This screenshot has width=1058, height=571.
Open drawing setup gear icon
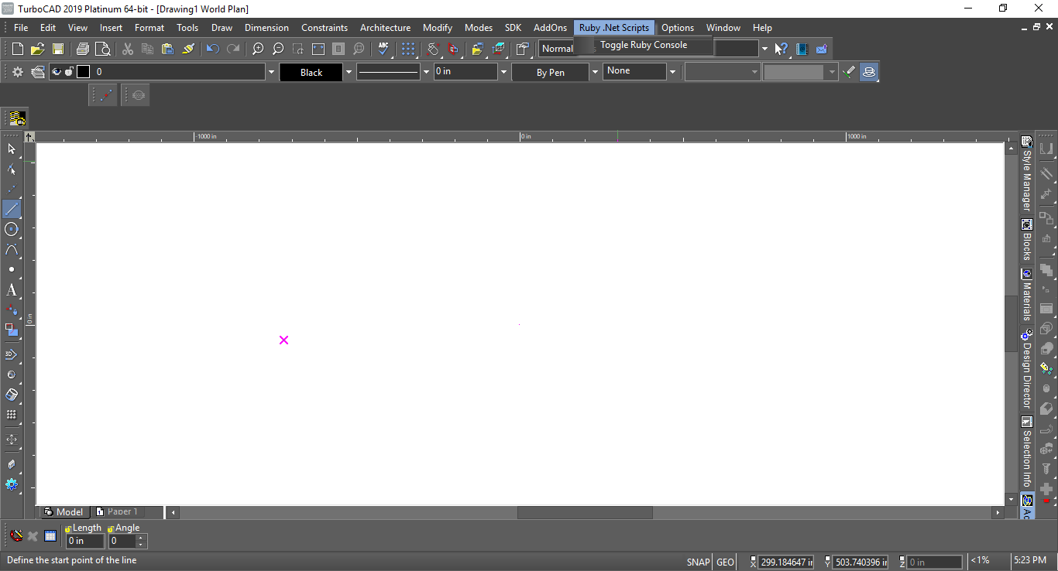click(x=18, y=72)
